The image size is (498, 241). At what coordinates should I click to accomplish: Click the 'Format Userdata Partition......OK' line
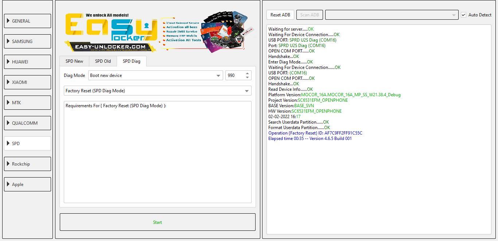click(x=299, y=128)
